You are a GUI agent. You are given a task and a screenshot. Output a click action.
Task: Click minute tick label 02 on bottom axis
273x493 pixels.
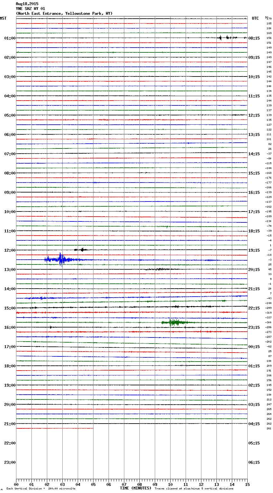[47, 485]
